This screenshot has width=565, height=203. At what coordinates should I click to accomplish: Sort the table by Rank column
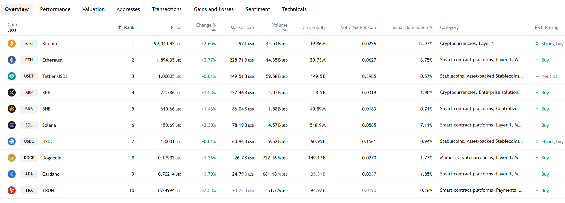[129, 27]
